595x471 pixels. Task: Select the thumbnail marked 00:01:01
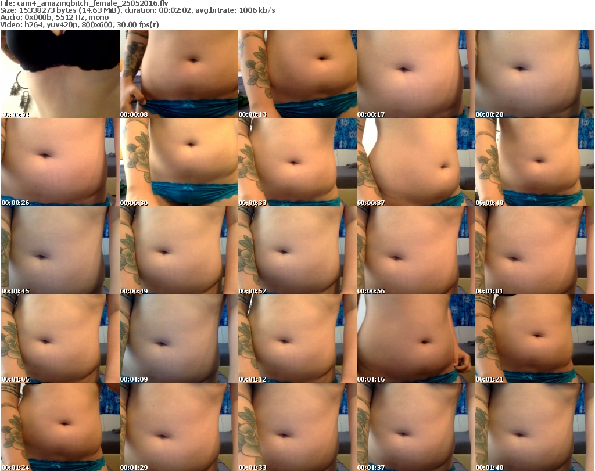click(535, 250)
